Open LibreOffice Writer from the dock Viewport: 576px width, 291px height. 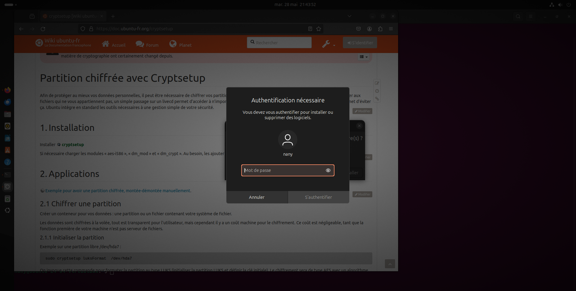tap(7, 138)
